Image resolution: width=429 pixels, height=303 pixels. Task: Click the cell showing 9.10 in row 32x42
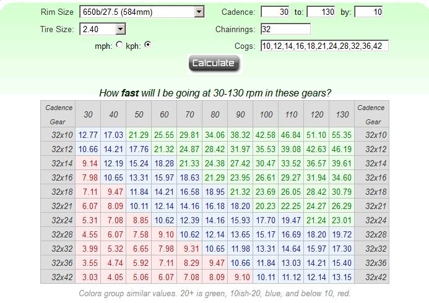[240, 277]
